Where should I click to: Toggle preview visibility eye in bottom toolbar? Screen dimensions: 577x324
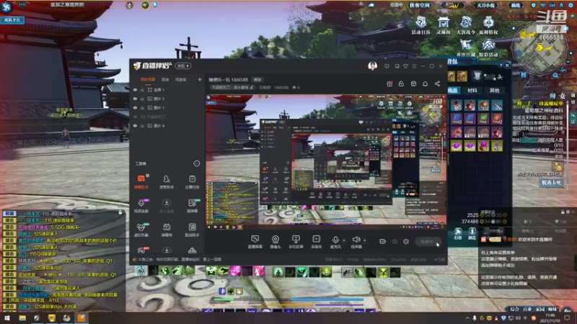(x=394, y=241)
